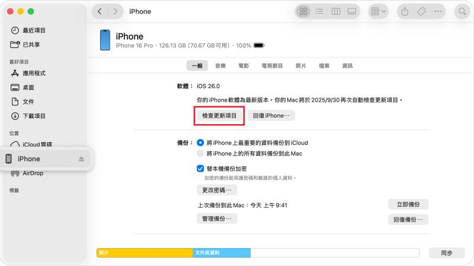Open the more actions ellipsis menu
This screenshot has width=474, height=266.
click(438, 11)
